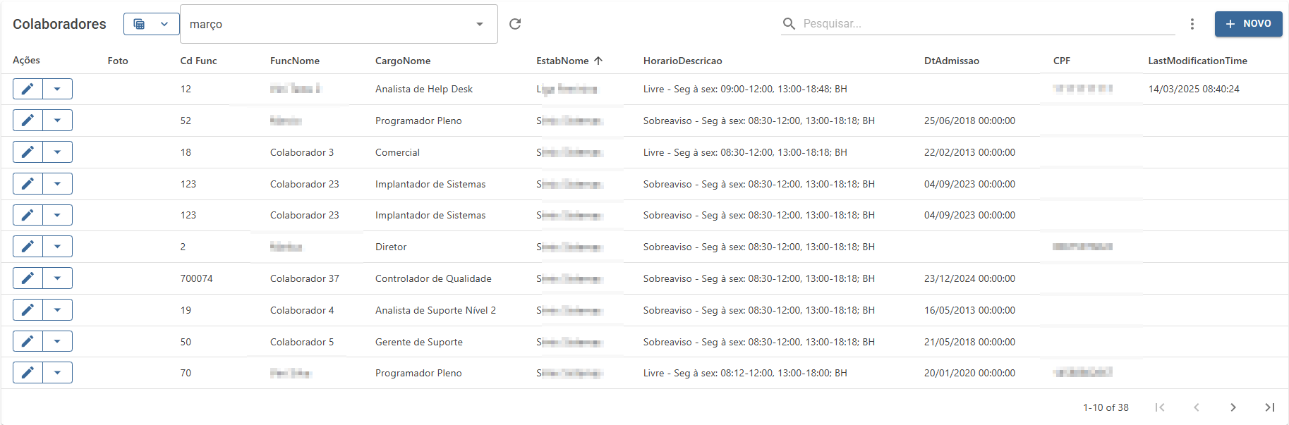Jump to last page of results
1289x425 pixels.
(x=1269, y=407)
